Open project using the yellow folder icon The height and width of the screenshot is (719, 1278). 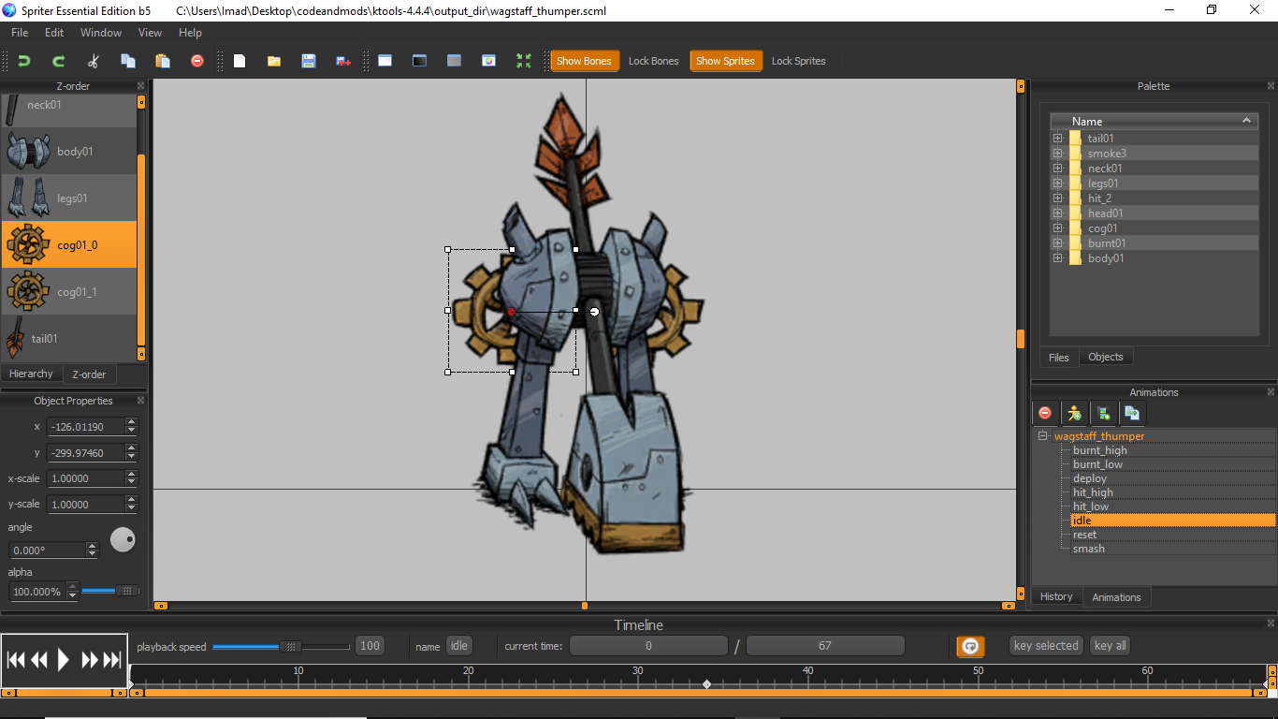274,61
